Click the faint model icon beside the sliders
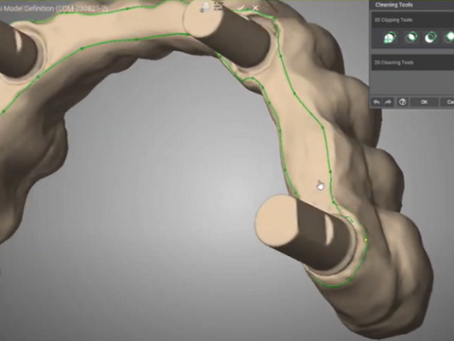 205,8
